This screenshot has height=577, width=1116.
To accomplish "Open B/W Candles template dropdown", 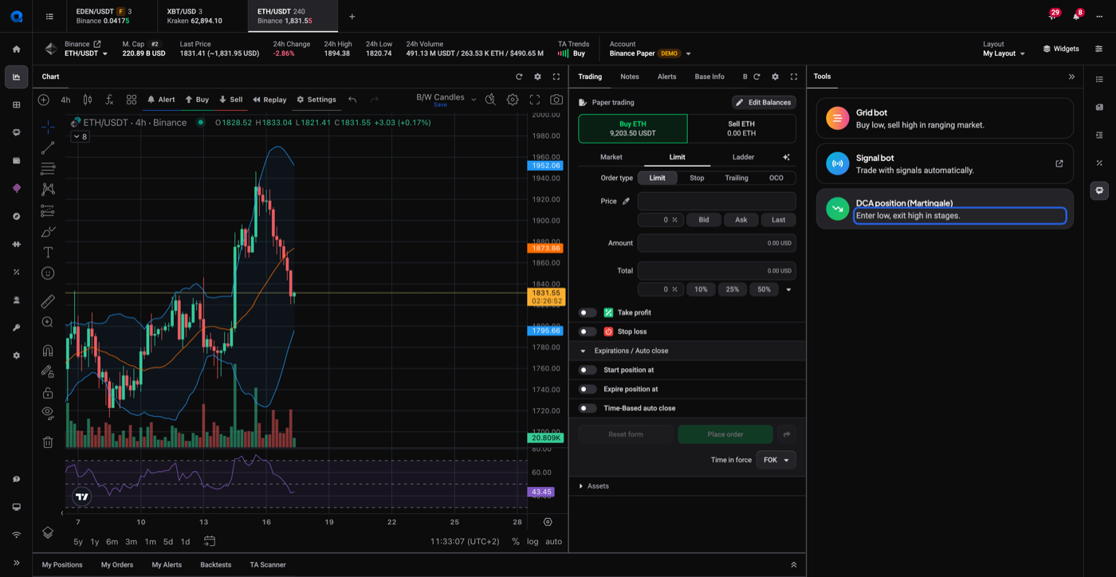I will pyautogui.click(x=446, y=100).
